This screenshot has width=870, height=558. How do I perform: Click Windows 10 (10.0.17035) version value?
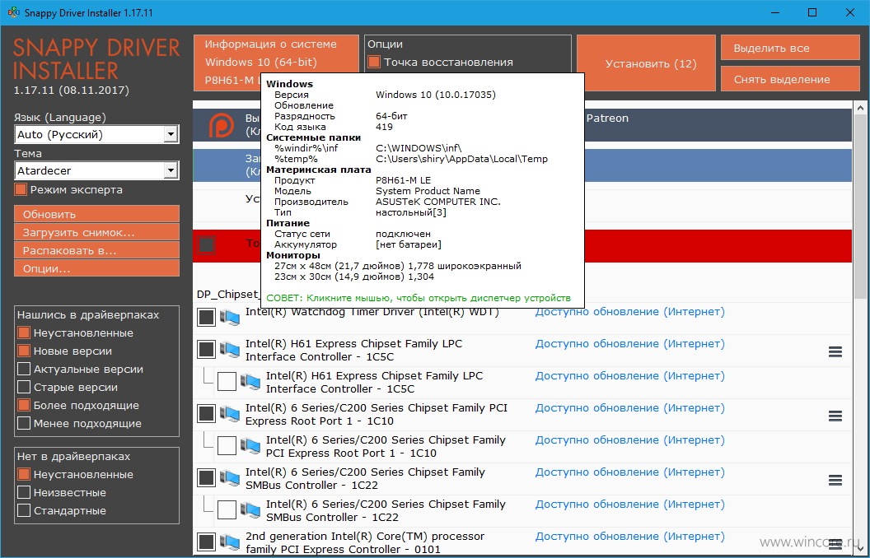pyautogui.click(x=436, y=95)
